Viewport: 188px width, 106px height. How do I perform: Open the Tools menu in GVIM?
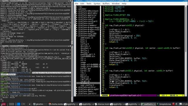[89, 4]
